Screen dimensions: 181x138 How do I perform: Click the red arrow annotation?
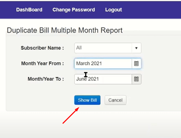click(71, 115)
